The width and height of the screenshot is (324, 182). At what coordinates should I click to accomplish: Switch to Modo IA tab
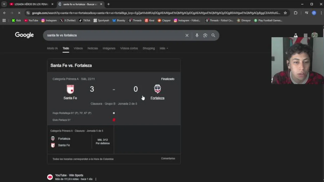click(x=52, y=48)
